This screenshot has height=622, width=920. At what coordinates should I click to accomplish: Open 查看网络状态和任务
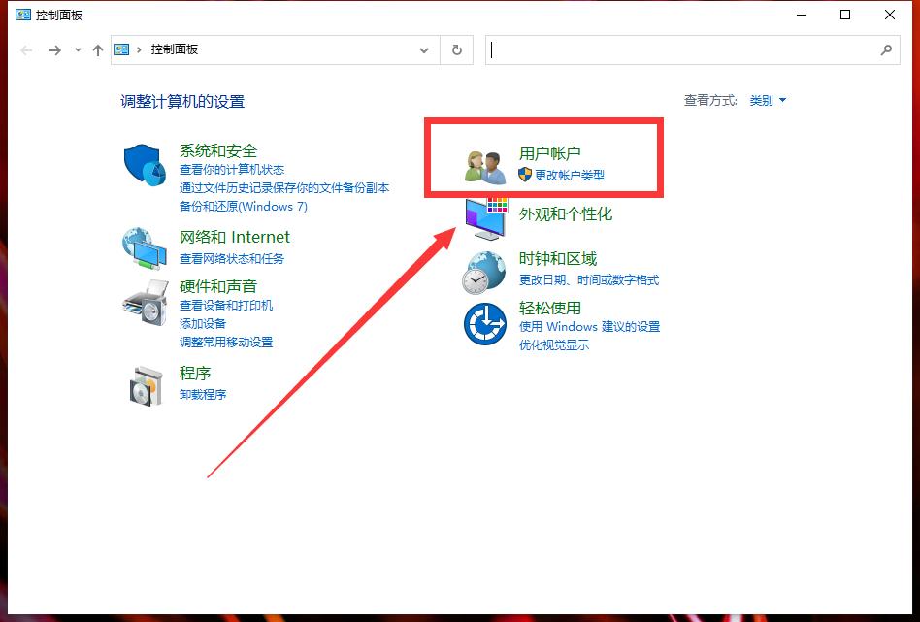point(234,259)
